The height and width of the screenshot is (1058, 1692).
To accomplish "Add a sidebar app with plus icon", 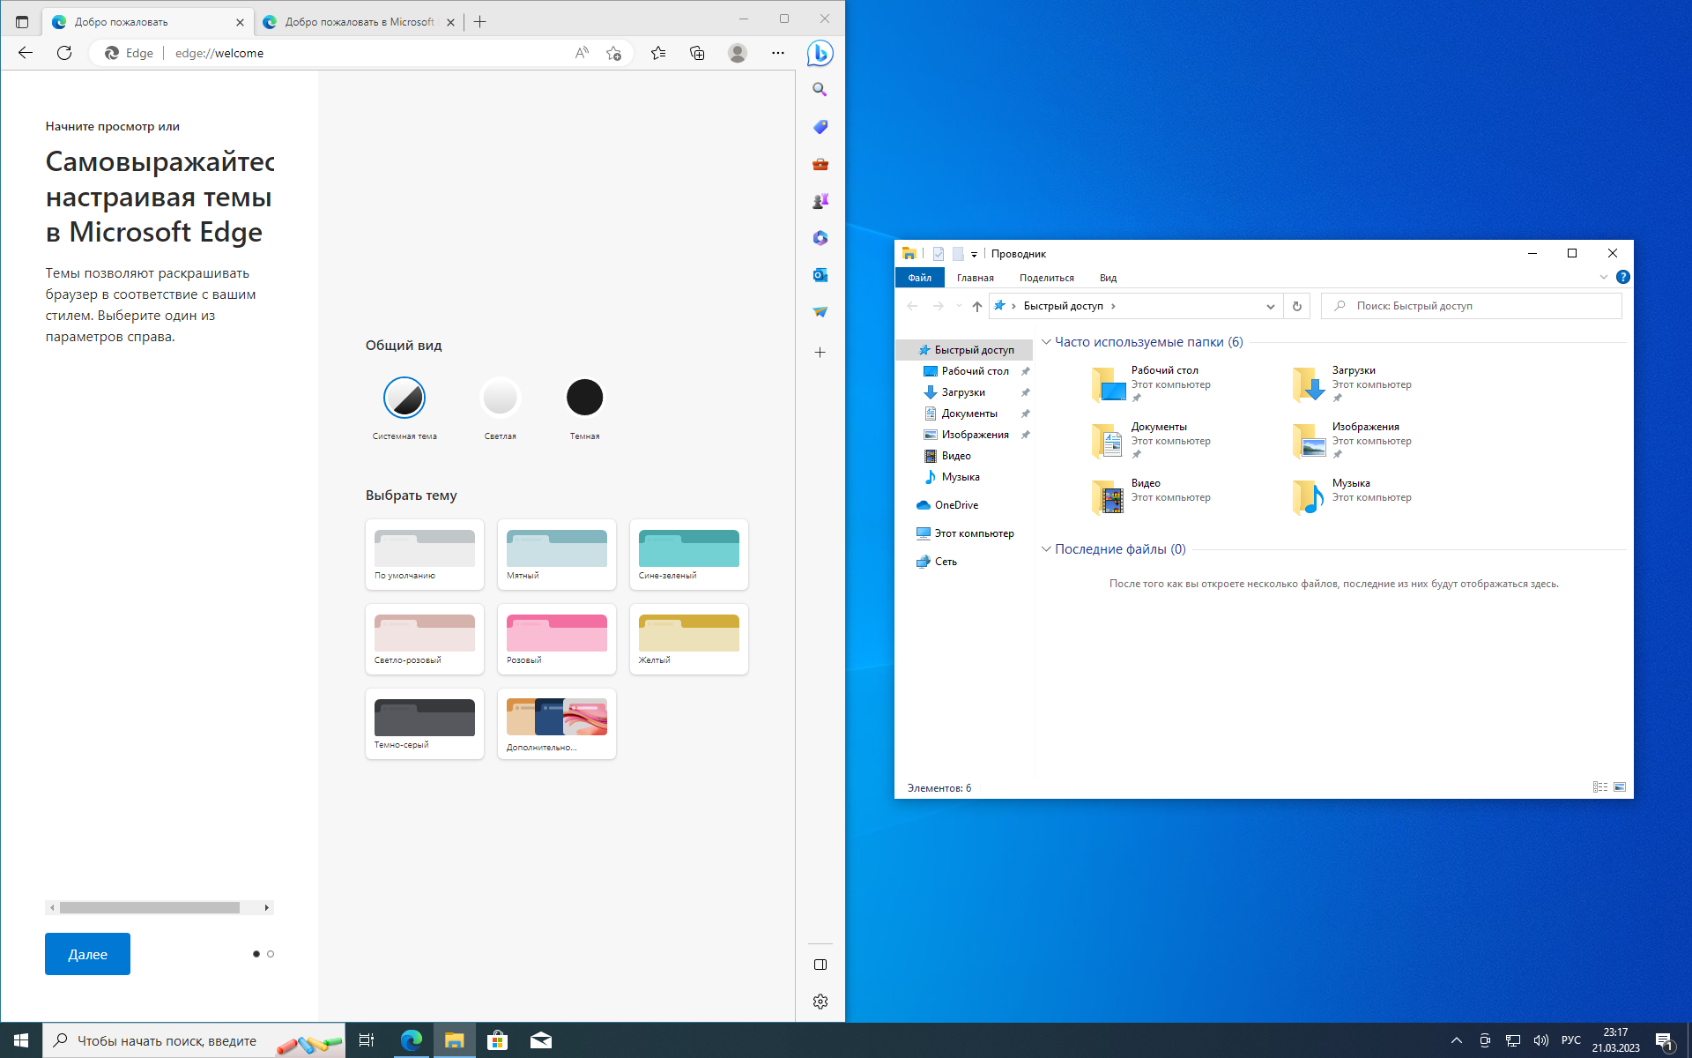I will coord(820,353).
